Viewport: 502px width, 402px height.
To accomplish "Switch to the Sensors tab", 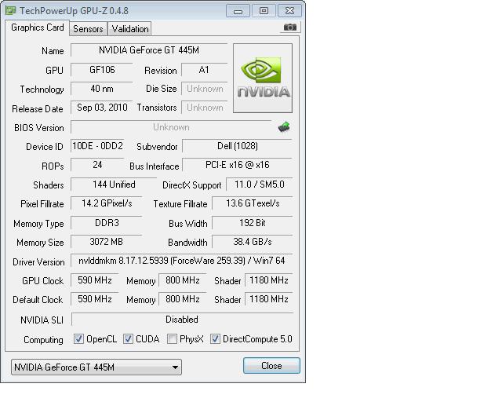I will tap(88, 29).
